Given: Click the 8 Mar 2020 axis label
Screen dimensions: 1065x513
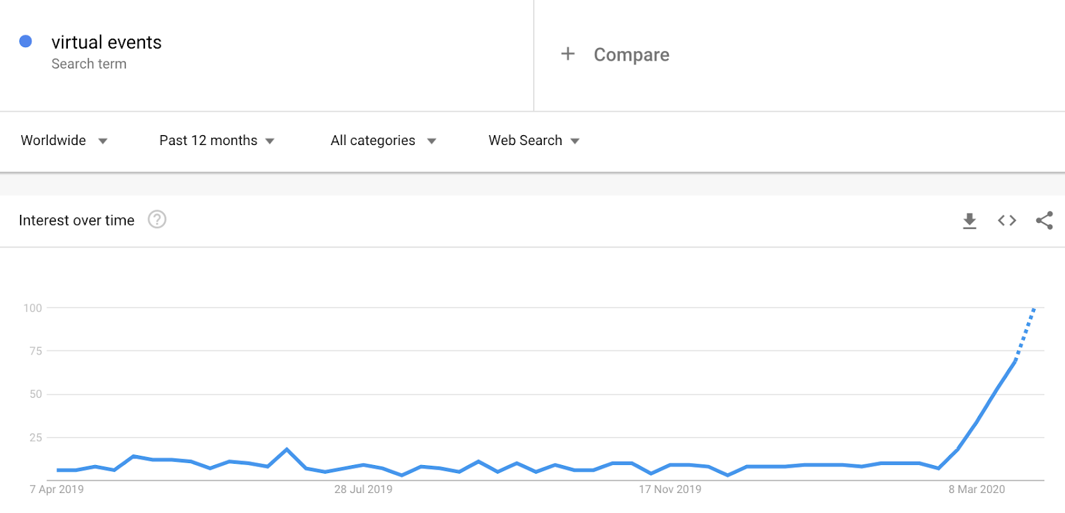Looking at the screenshot, I should [976, 489].
